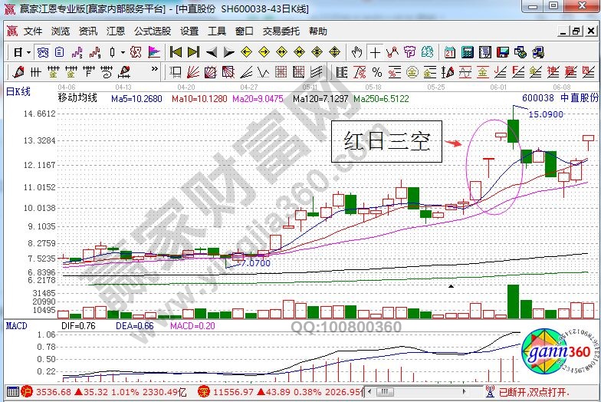Open the calendar icon showing 21
This screenshot has width=601, height=402.
[448, 53]
